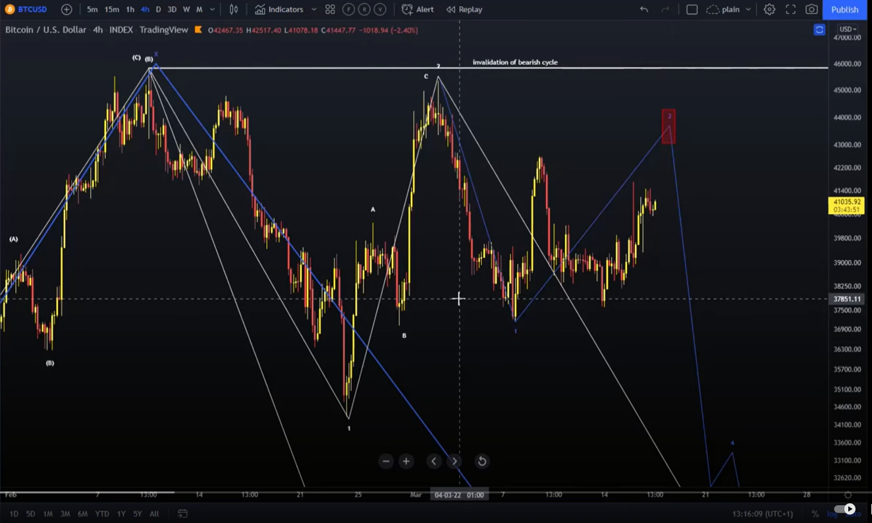
Task: Expand the timeframe interval dropdown
Action: 212,9
